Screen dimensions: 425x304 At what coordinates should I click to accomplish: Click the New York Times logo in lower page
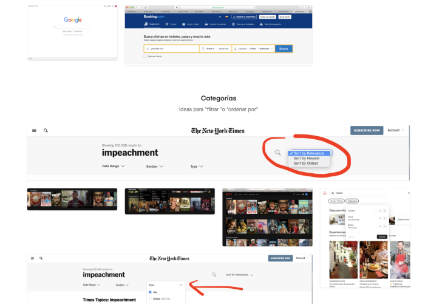point(169,258)
